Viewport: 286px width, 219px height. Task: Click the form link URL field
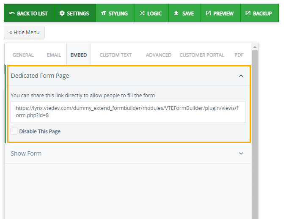(x=128, y=112)
